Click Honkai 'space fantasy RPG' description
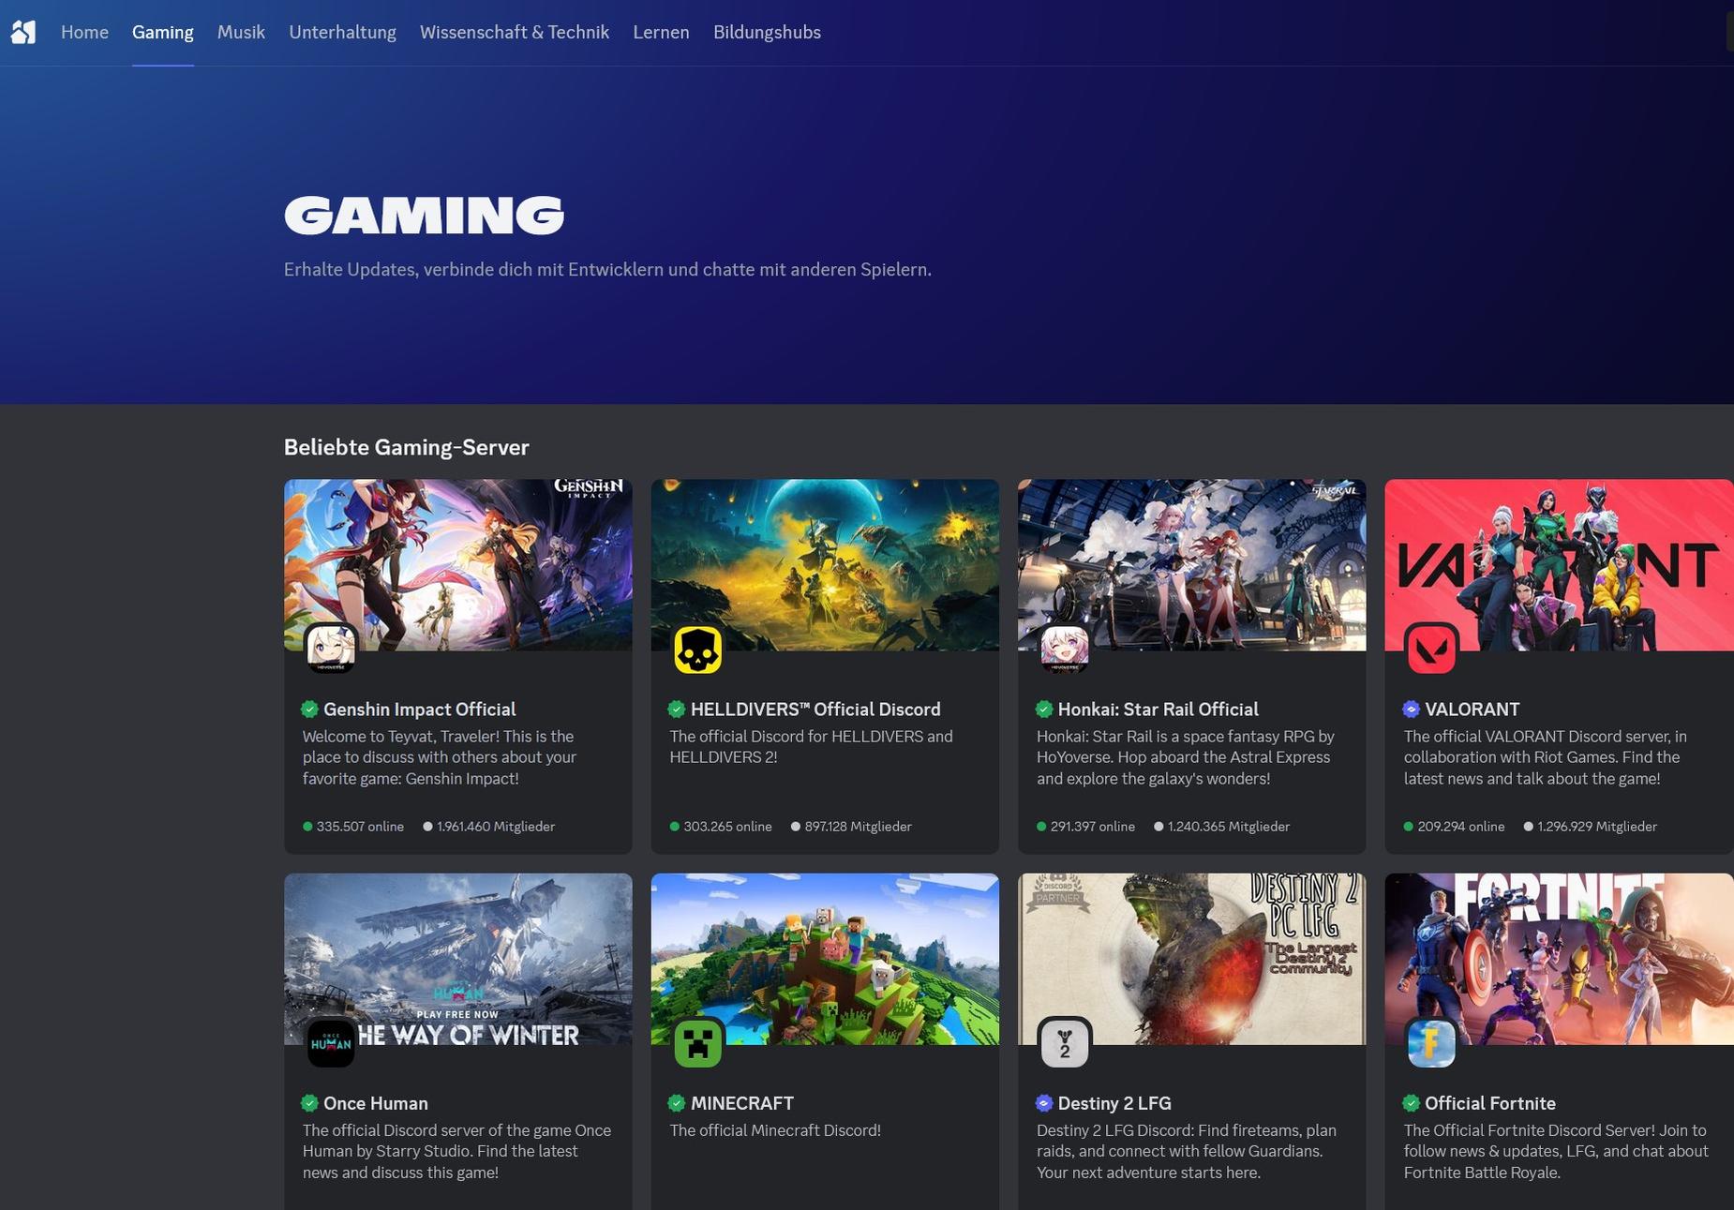Viewport: 1734px width, 1210px height. (x=1185, y=757)
